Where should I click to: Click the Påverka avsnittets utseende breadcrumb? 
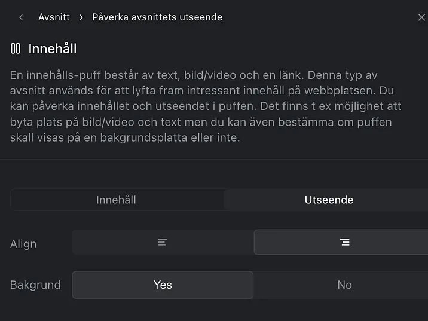[157, 17]
